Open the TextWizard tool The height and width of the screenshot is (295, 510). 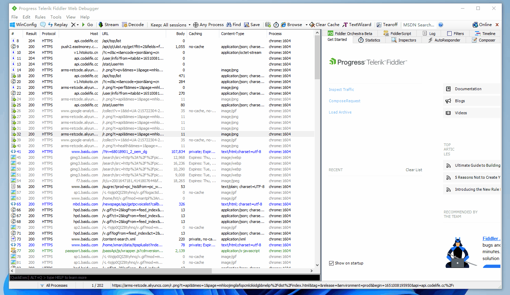pyautogui.click(x=357, y=25)
